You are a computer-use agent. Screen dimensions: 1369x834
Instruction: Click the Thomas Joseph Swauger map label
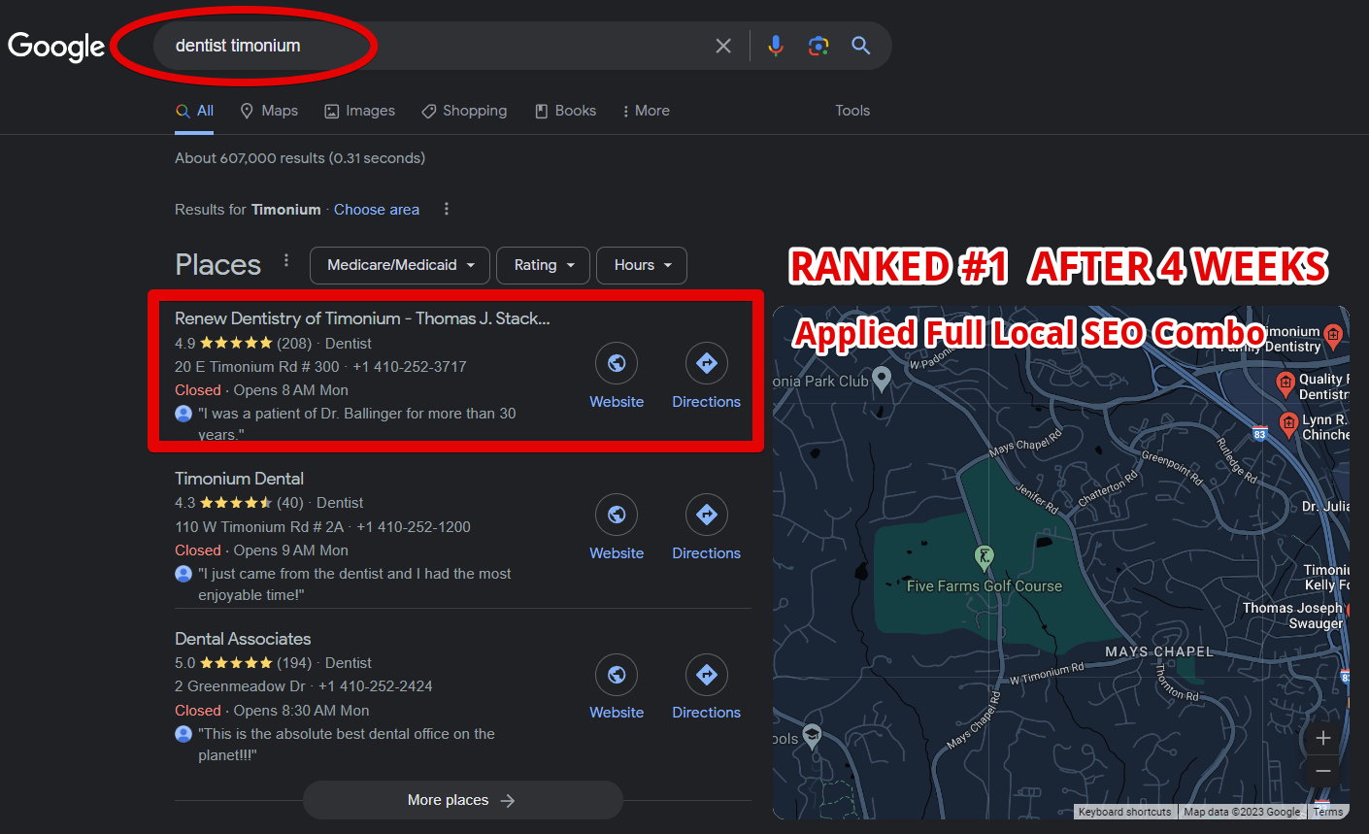coord(1295,616)
